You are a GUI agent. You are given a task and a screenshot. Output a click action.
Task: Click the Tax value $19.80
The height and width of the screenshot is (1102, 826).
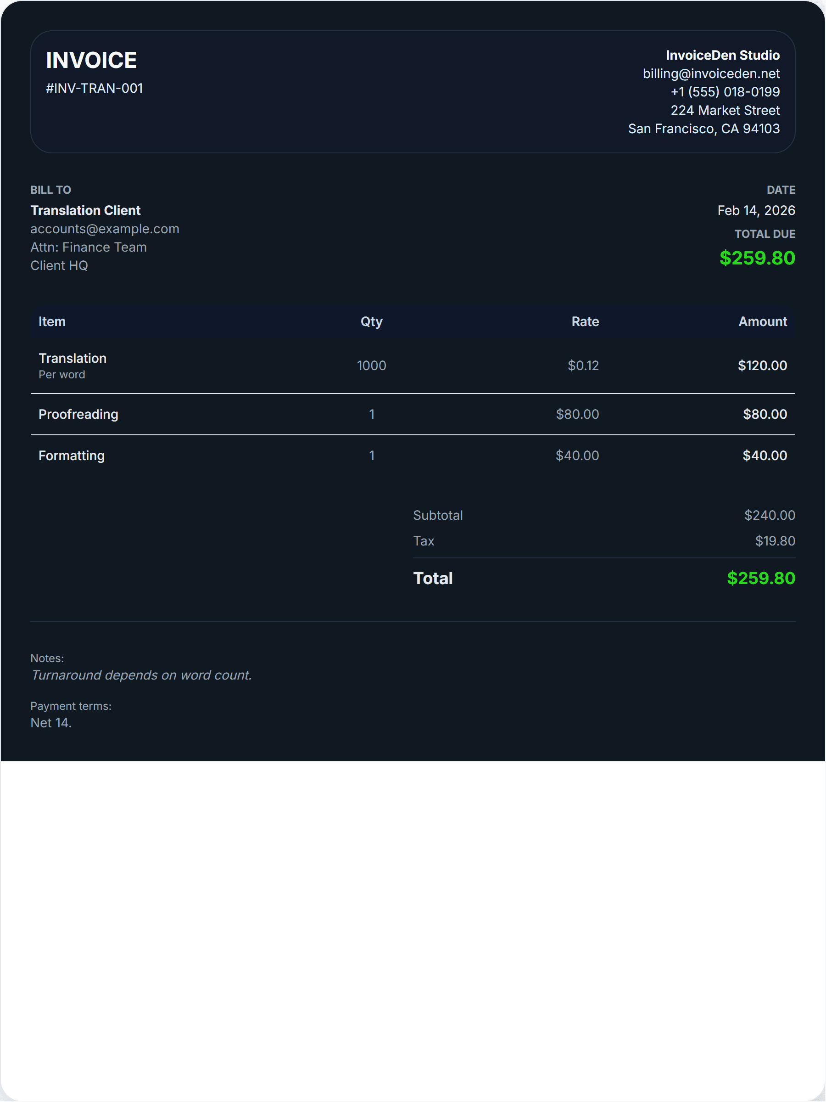tap(774, 541)
